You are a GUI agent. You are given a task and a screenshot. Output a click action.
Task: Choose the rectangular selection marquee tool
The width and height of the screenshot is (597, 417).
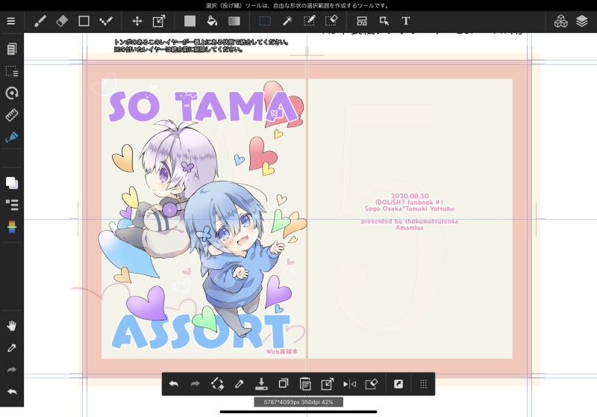coord(265,21)
